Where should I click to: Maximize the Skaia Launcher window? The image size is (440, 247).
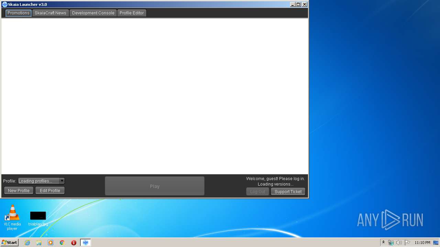coord(298,4)
